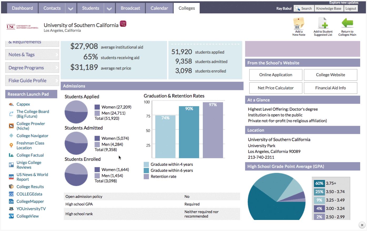Click the Logout button

[351, 8]
